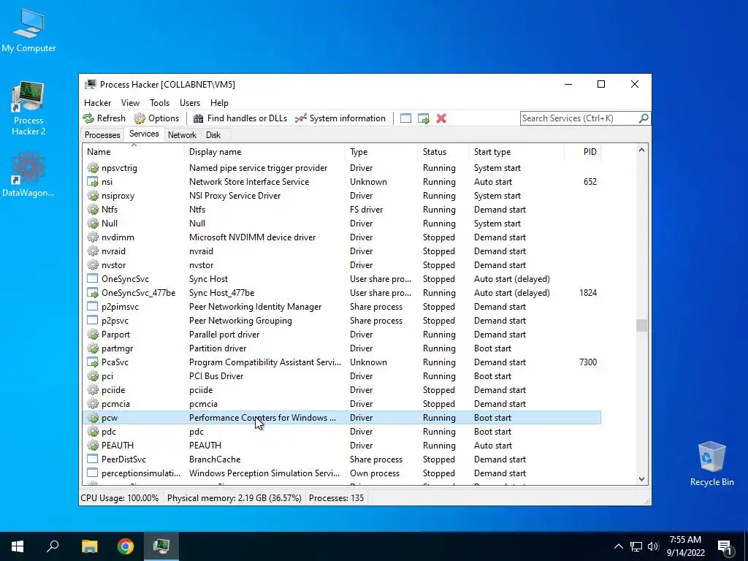748x561 pixels.
Task: Click the Processes: 135 status entry
Action: [336, 498]
